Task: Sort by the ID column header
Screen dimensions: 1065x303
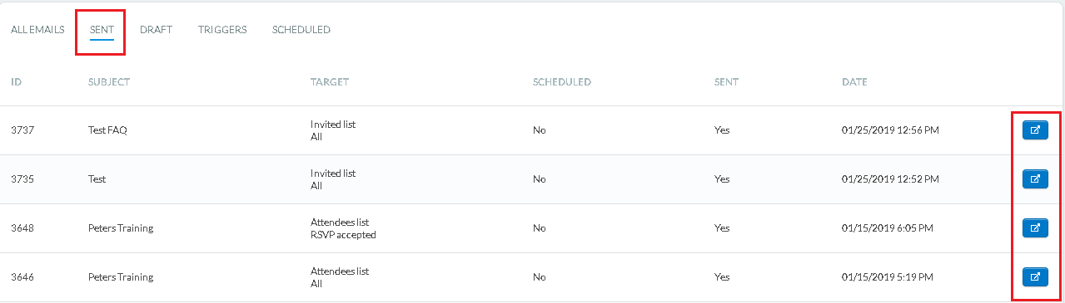Action: pos(16,82)
